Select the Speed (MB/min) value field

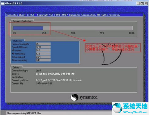[43, 47]
